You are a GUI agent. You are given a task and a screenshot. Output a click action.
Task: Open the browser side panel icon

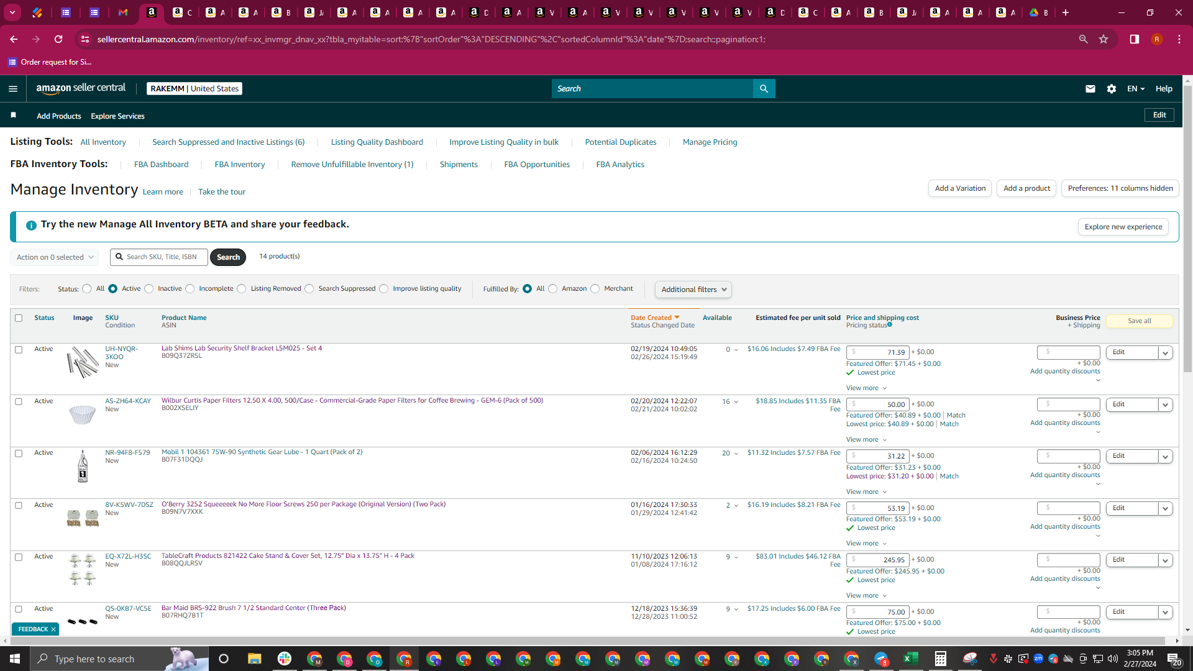[1134, 39]
